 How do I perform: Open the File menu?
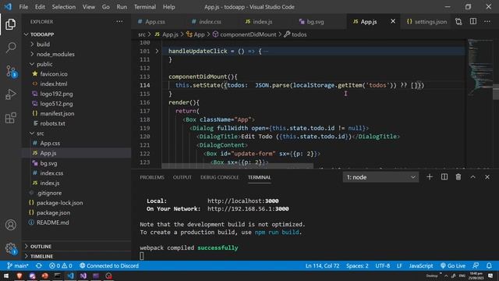coord(23,7)
